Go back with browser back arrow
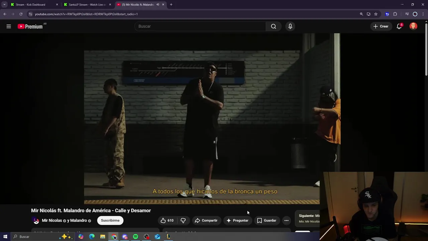The height and width of the screenshot is (241, 428). 5,14
